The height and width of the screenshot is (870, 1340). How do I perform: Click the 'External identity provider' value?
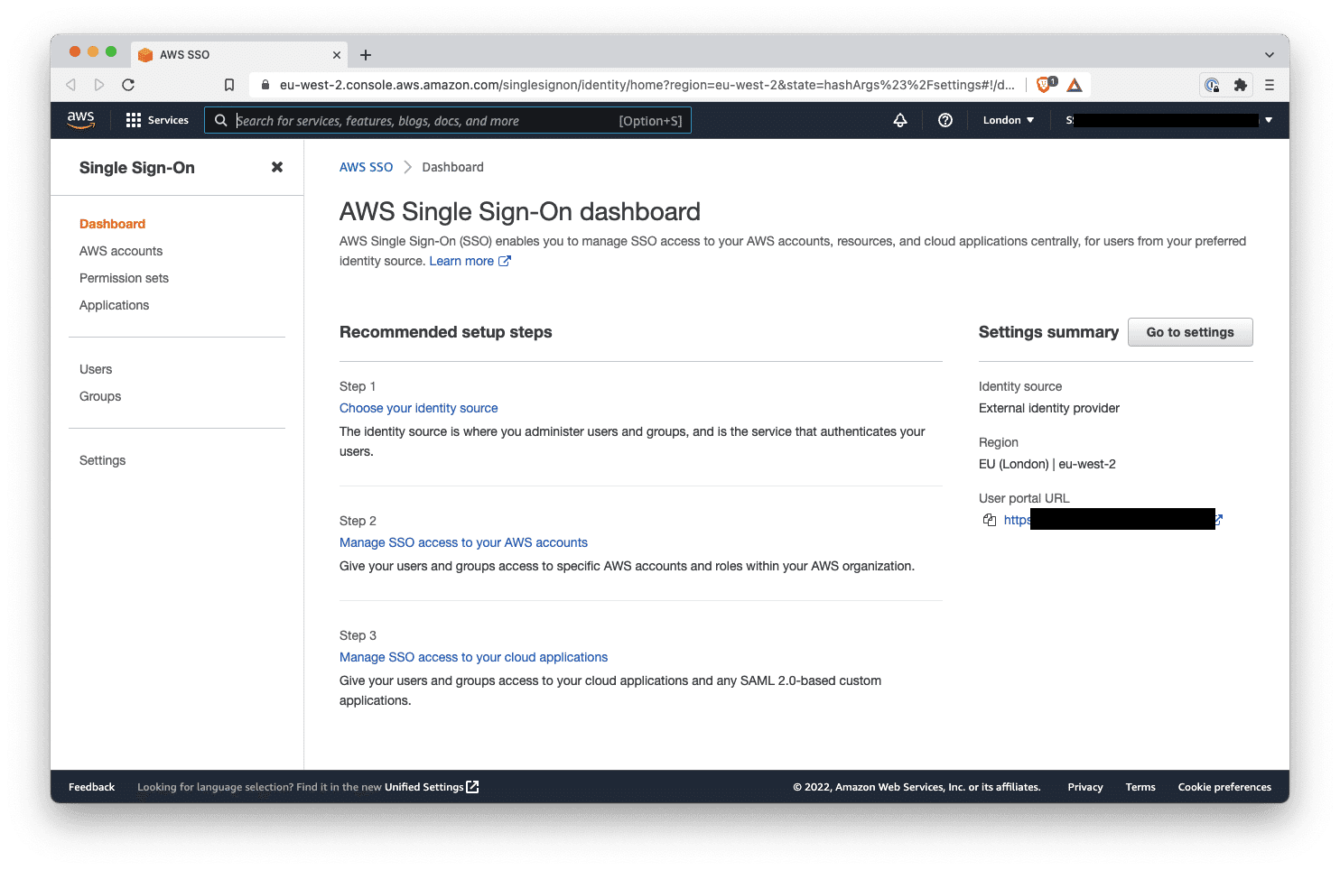pos(1049,408)
